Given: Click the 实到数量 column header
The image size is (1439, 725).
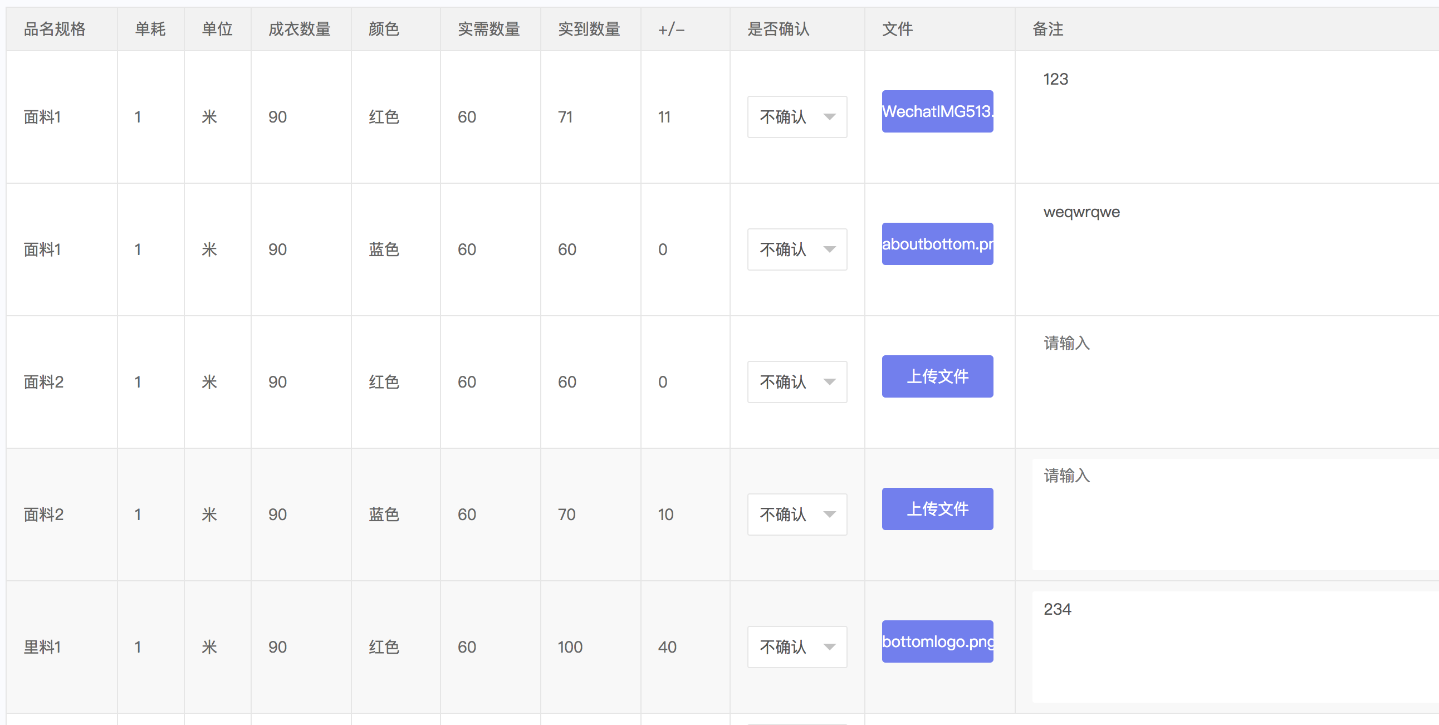Looking at the screenshot, I should (589, 29).
